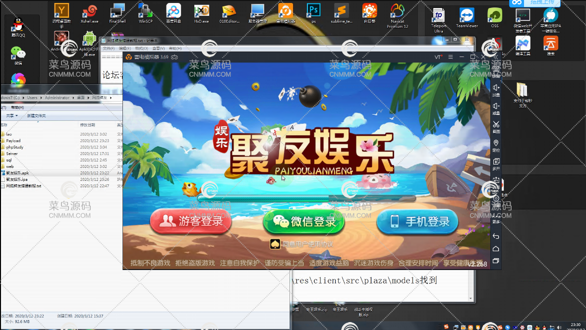586x330 pixels.
Task: Click the volume down icon in emulator sidebar
Action: (496, 107)
